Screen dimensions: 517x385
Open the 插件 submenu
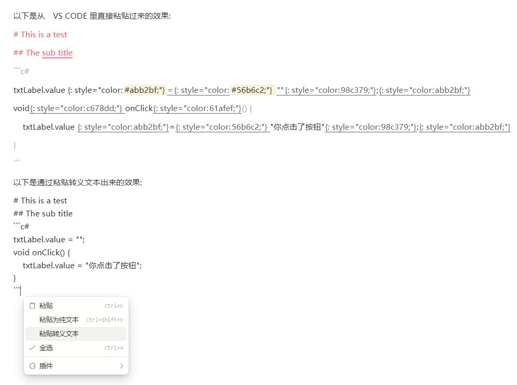pos(76,366)
